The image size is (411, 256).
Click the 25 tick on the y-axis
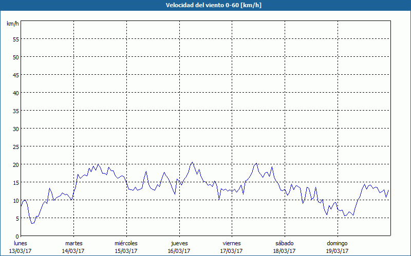click(x=15, y=146)
